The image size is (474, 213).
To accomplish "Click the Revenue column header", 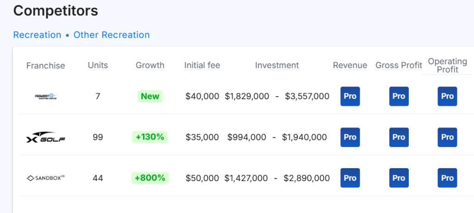I will coord(350,65).
